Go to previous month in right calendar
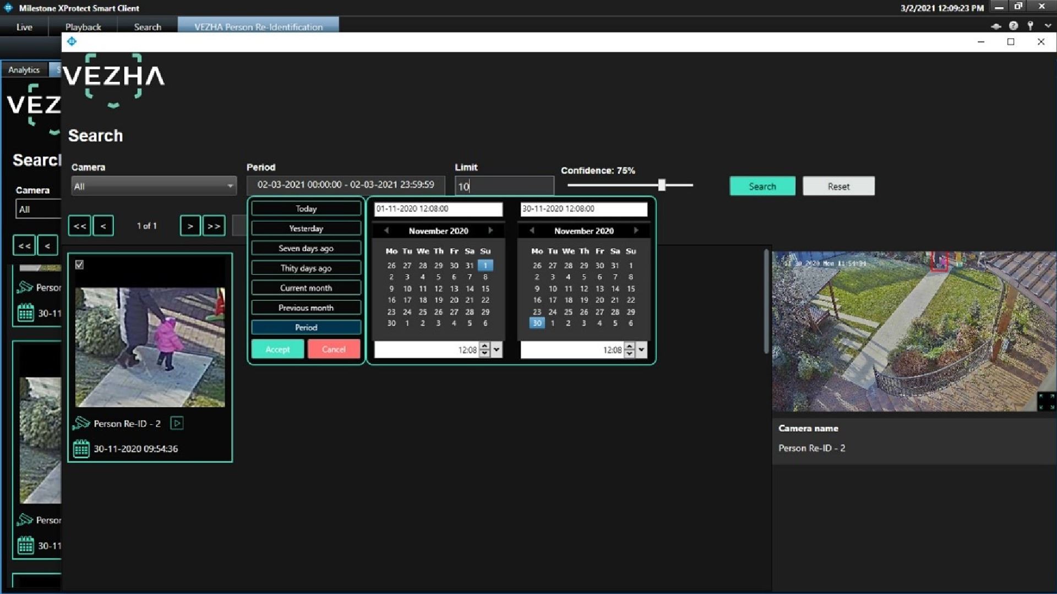This screenshot has height=594, width=1057. (532, 230)
